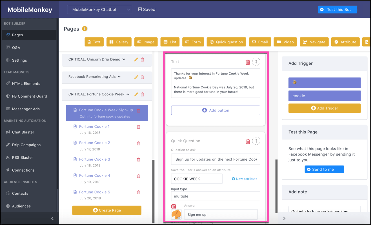
Task: Open Fortune Cookie 4 page
Action: pos(95,175)
